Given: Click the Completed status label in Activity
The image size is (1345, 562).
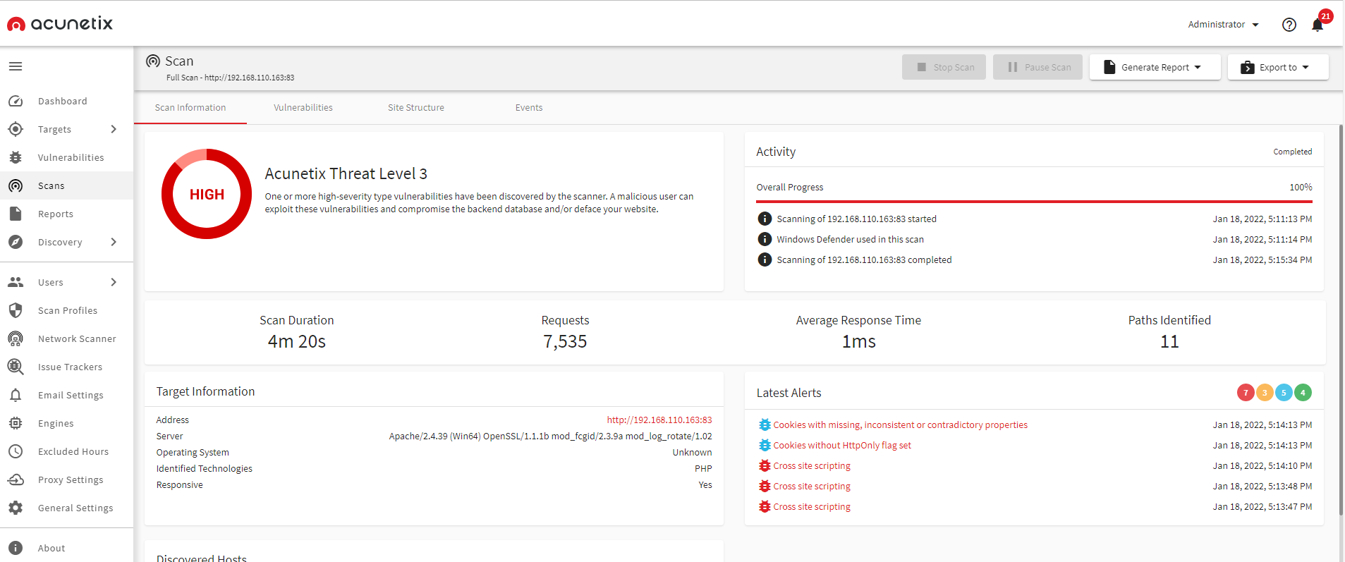Looking at the screenshot, I should (1292, 152).
